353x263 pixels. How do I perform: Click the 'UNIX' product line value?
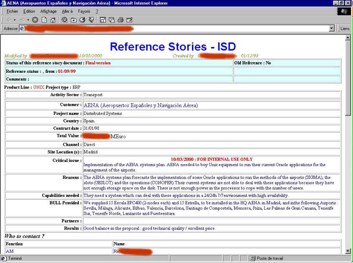point(39,87)
